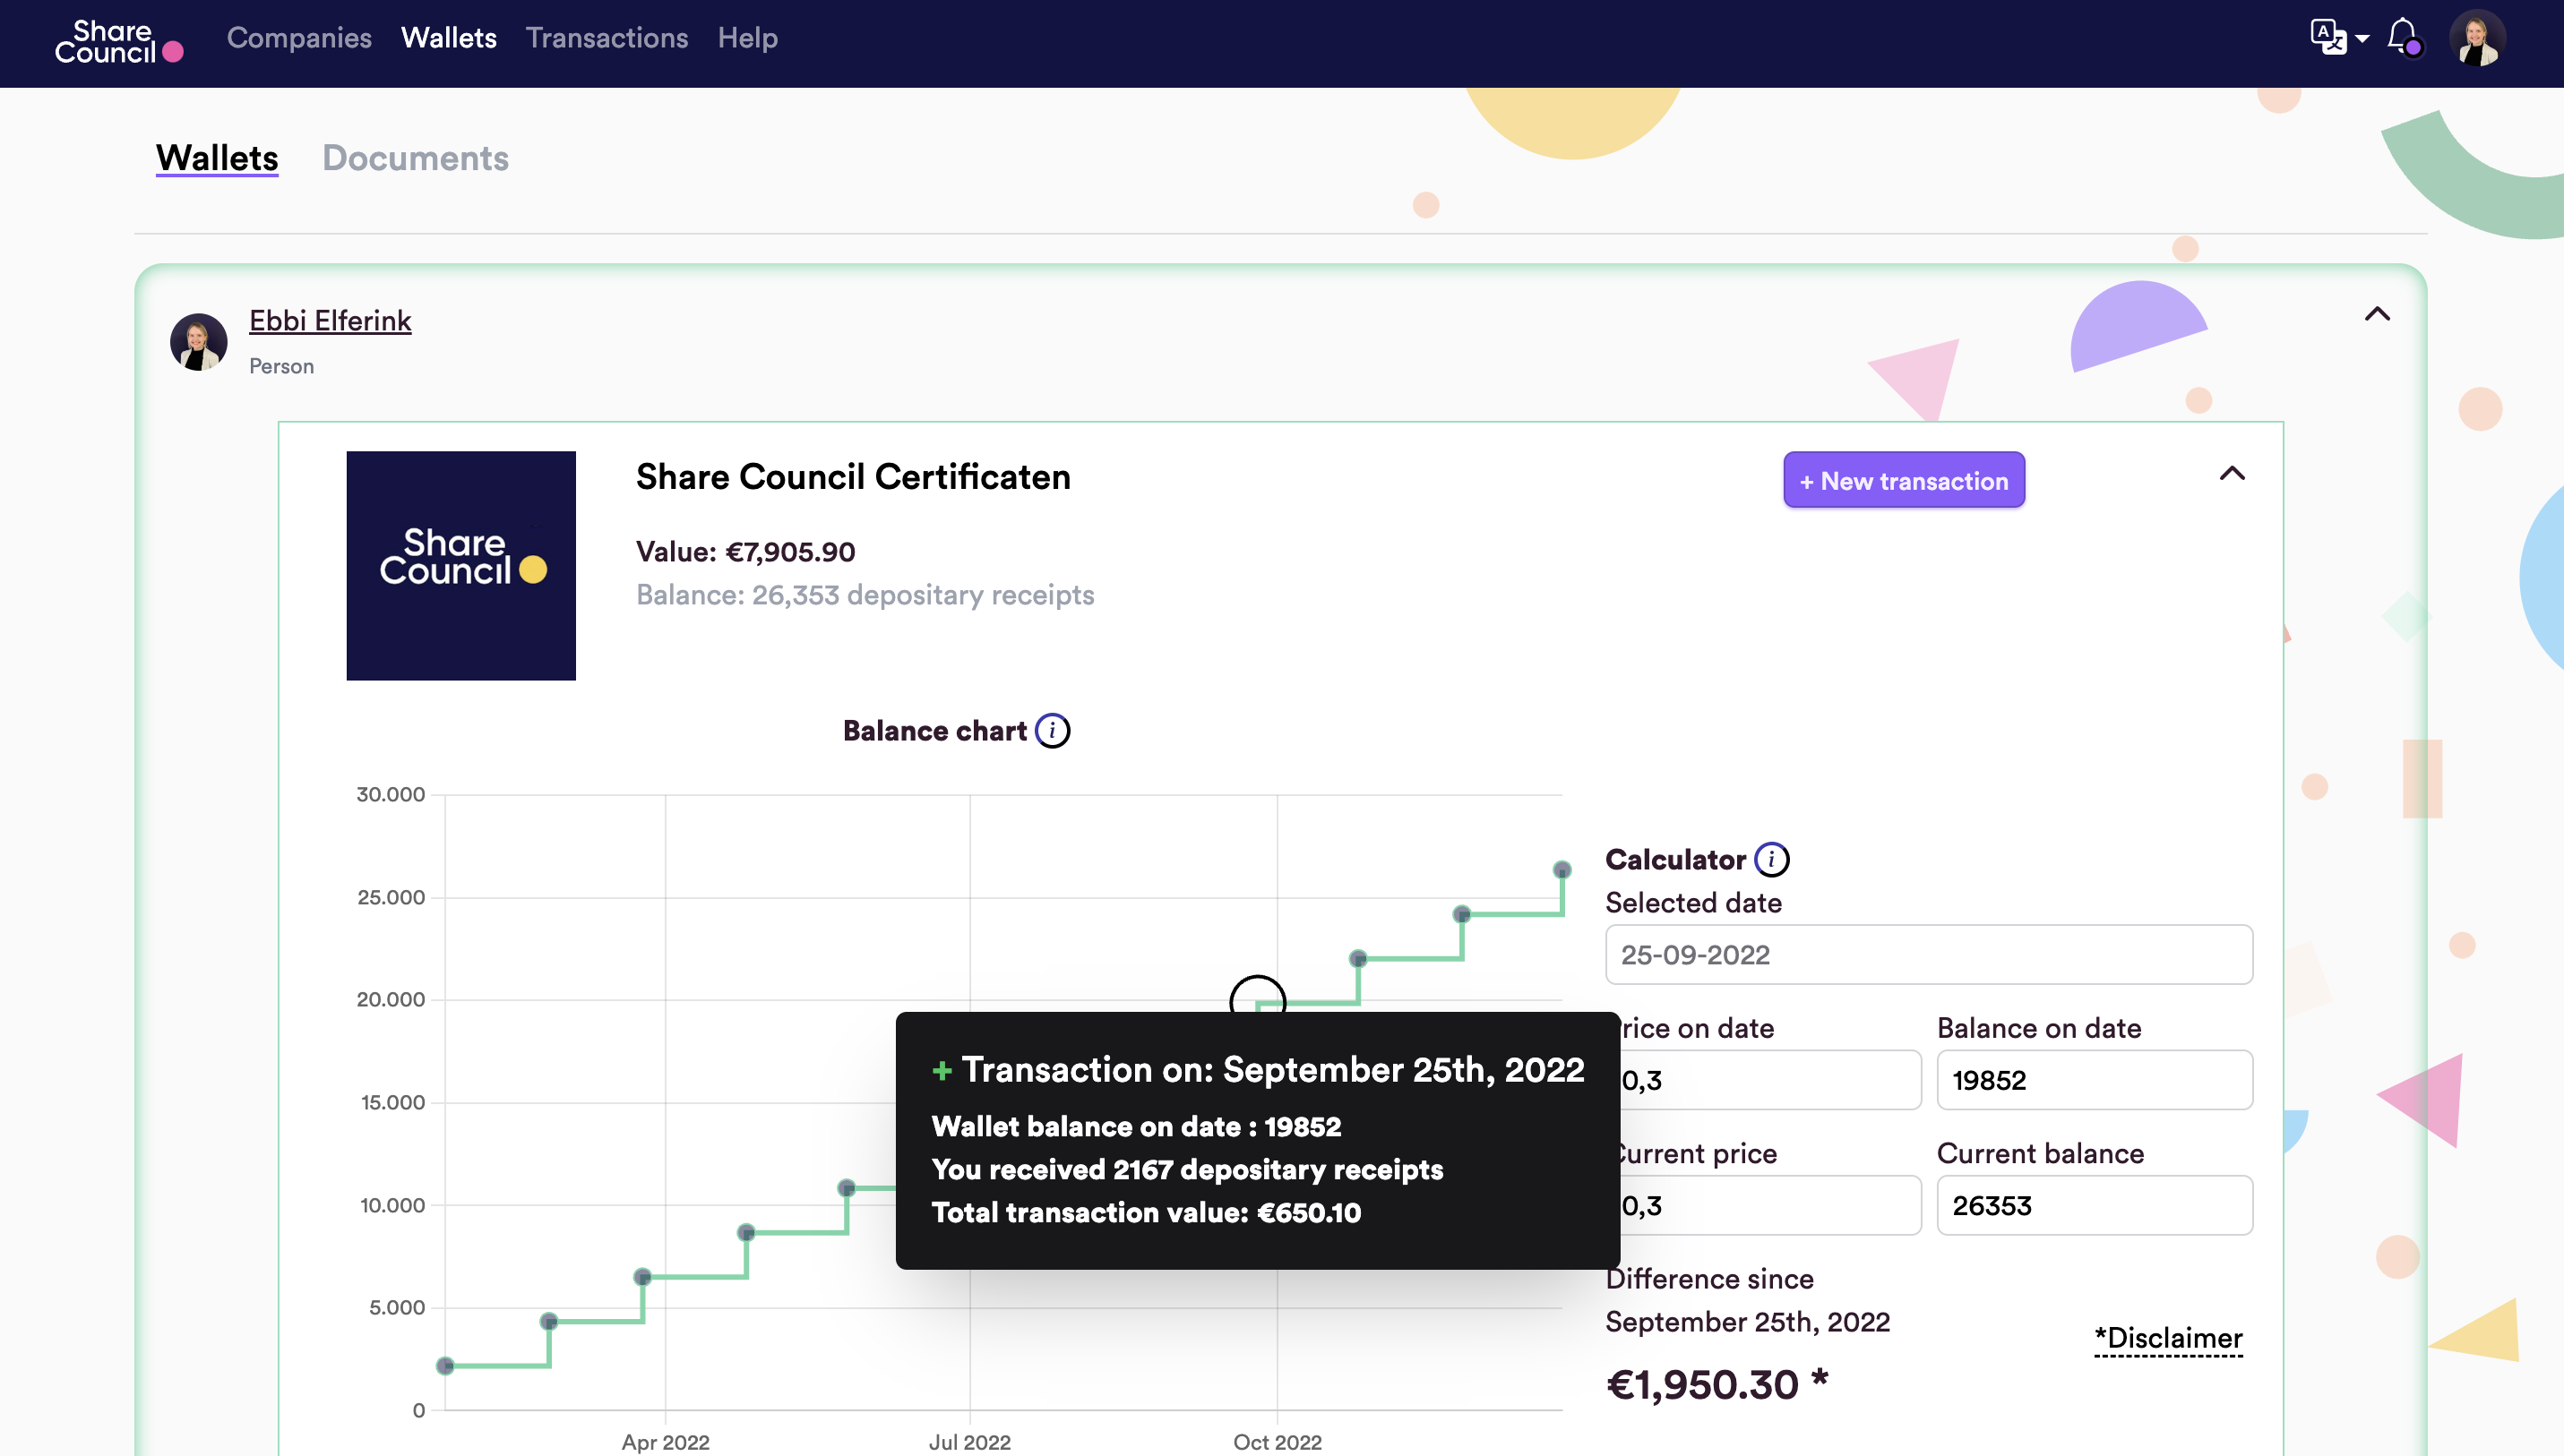2564x1456 pixels.
Task: Go to Companies in the top navigation
Action: (299, 38)
